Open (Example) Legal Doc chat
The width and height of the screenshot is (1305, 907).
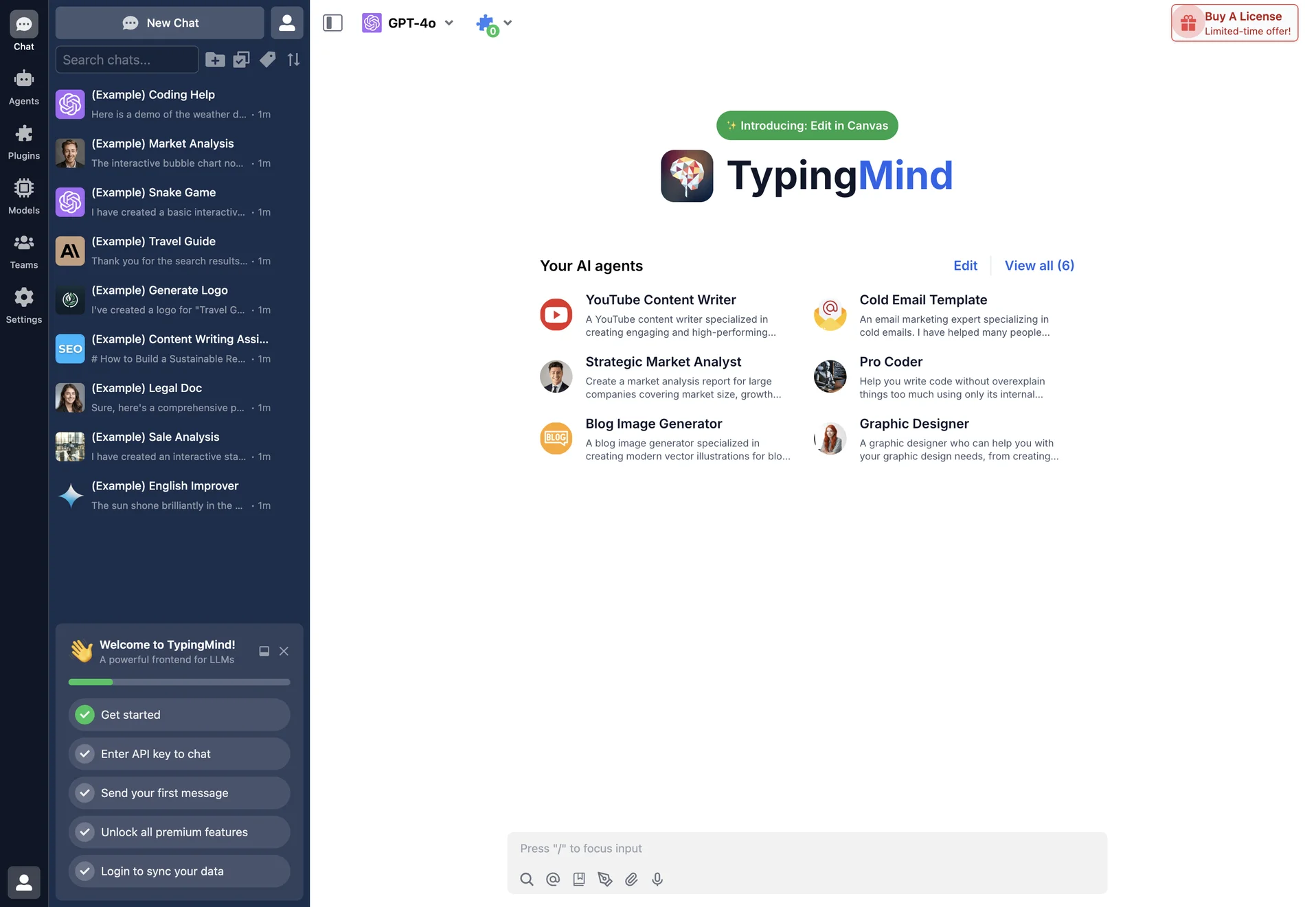pyautogui.click(x=179, y=397)
